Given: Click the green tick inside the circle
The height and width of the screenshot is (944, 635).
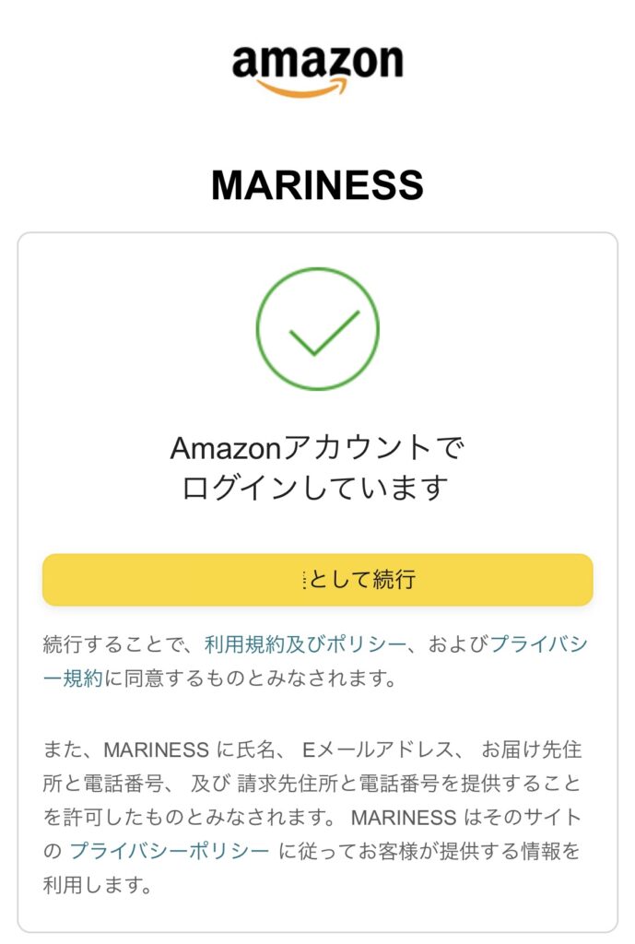Looking at the screenshot, I should coord(323,332).
